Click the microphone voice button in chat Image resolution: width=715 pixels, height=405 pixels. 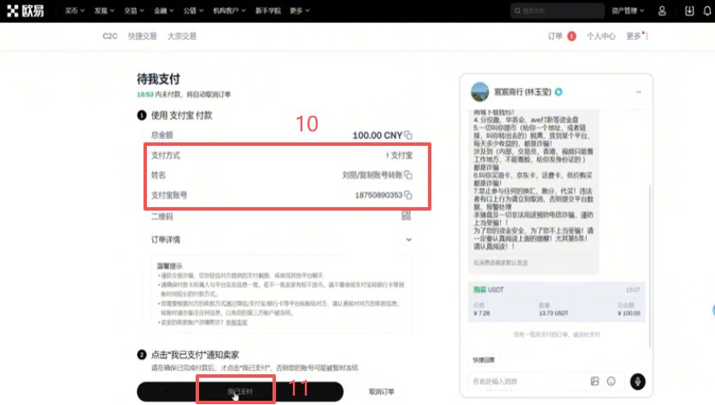pyautogui.click(x=637, y=381)
